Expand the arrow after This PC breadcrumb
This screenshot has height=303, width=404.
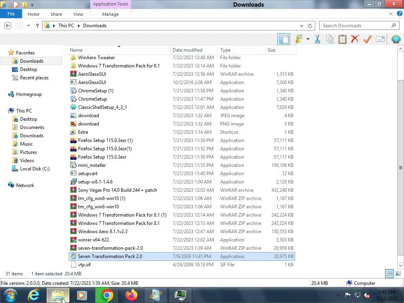click(79, 26)
